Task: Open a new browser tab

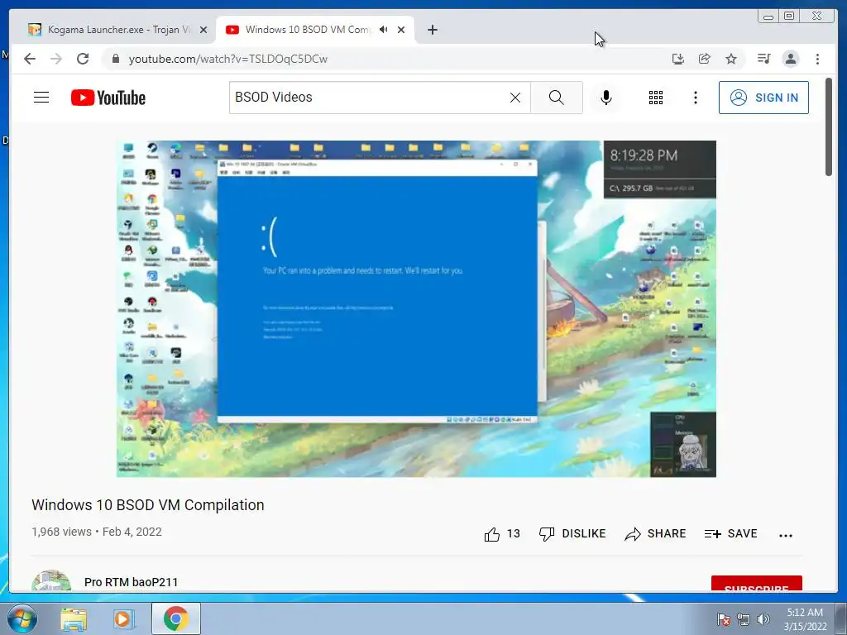Action: pyautogui.click(x=432, y=30)
